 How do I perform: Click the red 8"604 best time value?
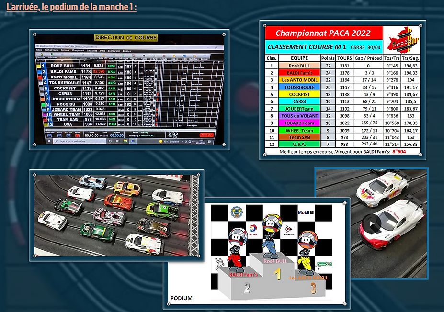click(x=399, y=152)
